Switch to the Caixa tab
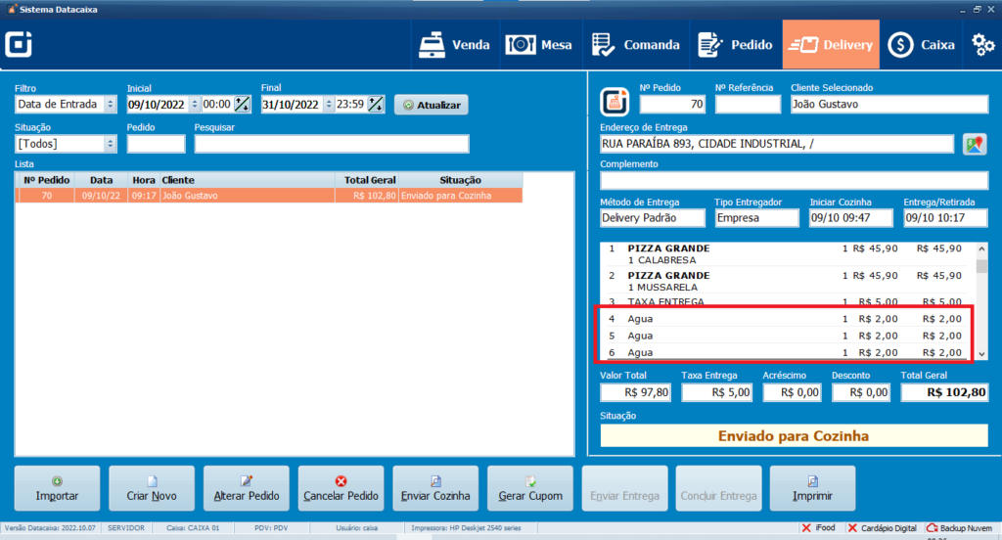The height and width of the screenshot is (540, 1002). [922, 44]
